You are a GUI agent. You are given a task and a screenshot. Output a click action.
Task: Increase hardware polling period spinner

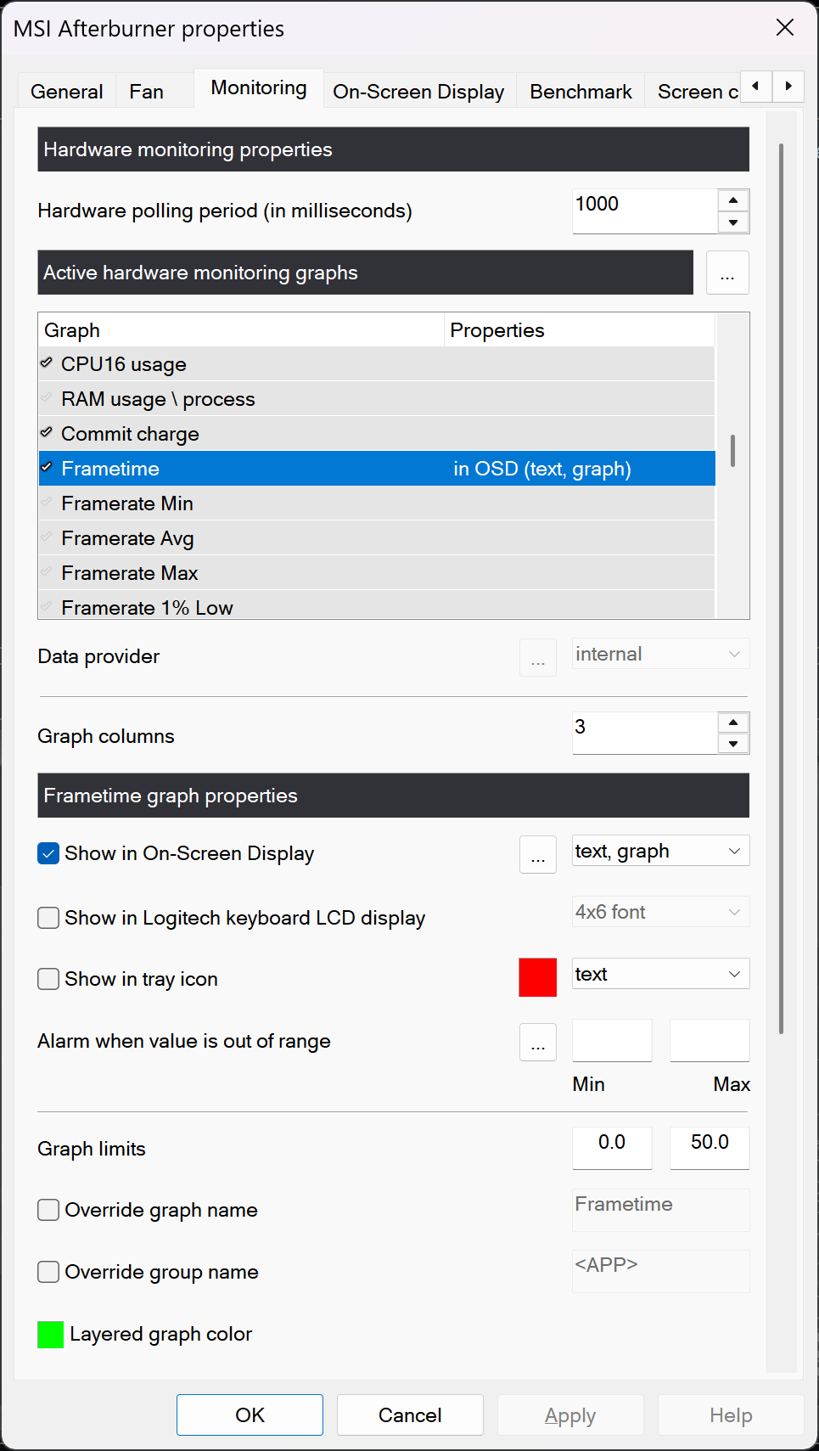click(733, 200)
